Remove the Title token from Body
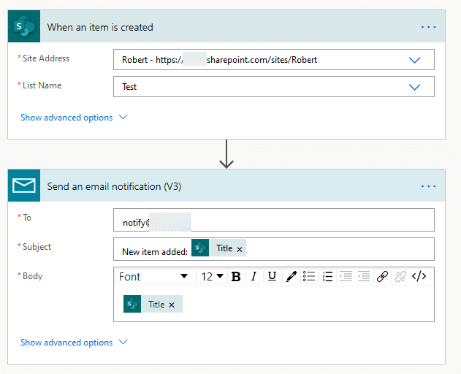Viewport: 461px width, 374px height. (172, 305)
